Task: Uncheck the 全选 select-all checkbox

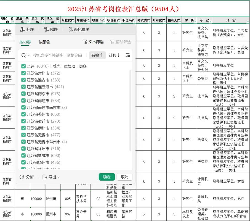Action: [x=23, y=66]
